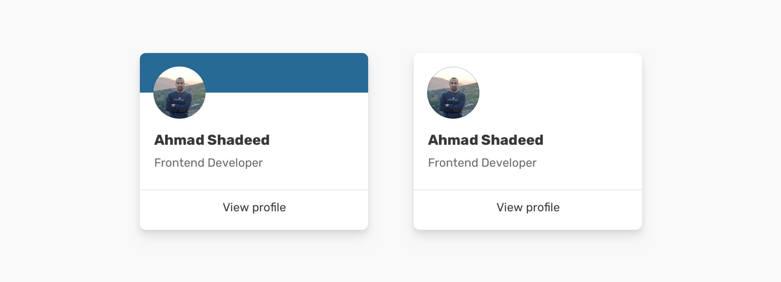The width and height of the screenshot is (781, 282).
Task: Click the word Shadeed on the blue-banner card
Action: (x=238, y=140)
